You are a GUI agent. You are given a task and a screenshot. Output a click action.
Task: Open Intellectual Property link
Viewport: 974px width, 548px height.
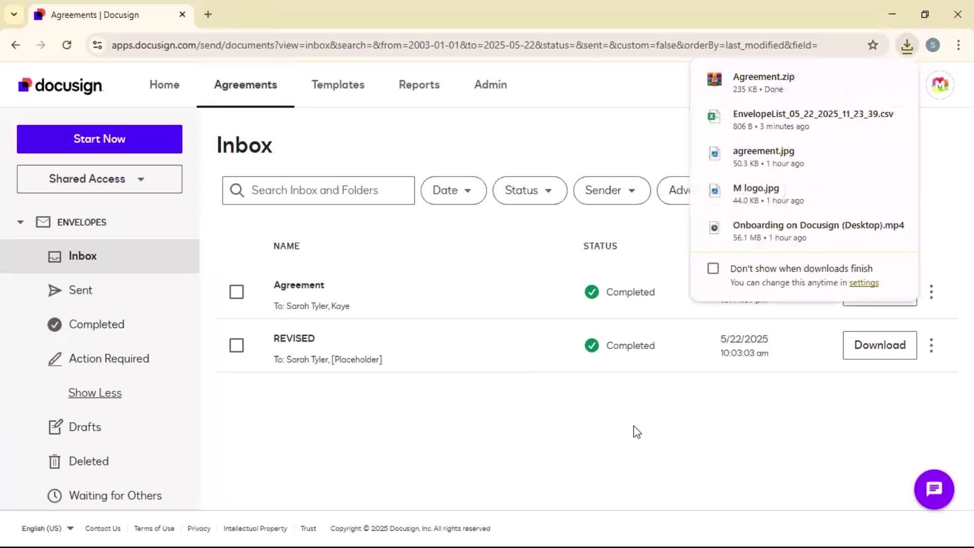coord(255,528)
